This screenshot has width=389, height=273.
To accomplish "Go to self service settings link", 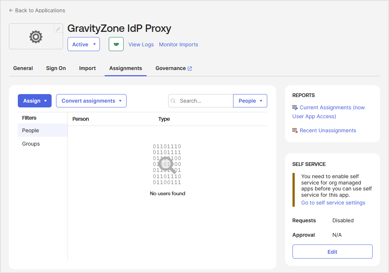I will pyautogui.click(x=333, y=203).
